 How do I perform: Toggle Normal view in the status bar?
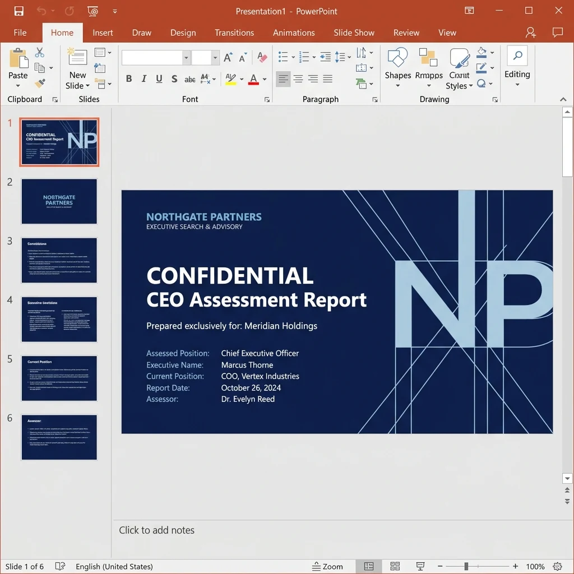(369, 566)
